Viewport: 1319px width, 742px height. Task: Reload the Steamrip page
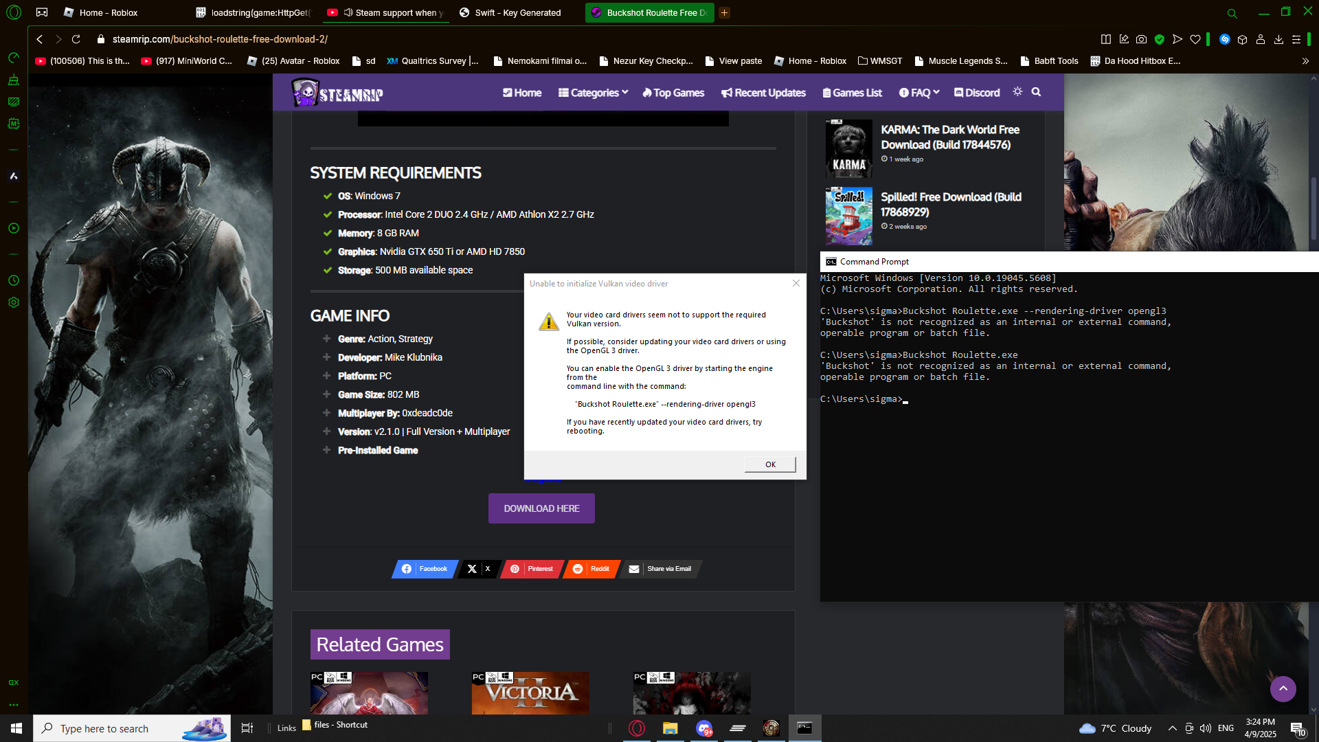click(76, 39)
